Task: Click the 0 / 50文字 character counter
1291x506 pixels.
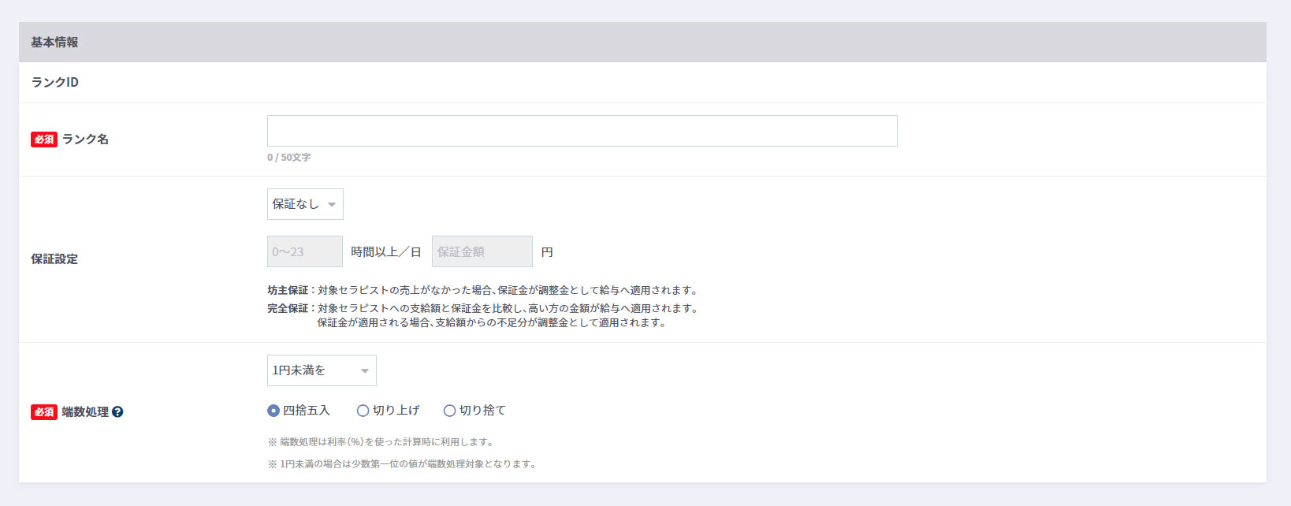Action: [288, 158]
